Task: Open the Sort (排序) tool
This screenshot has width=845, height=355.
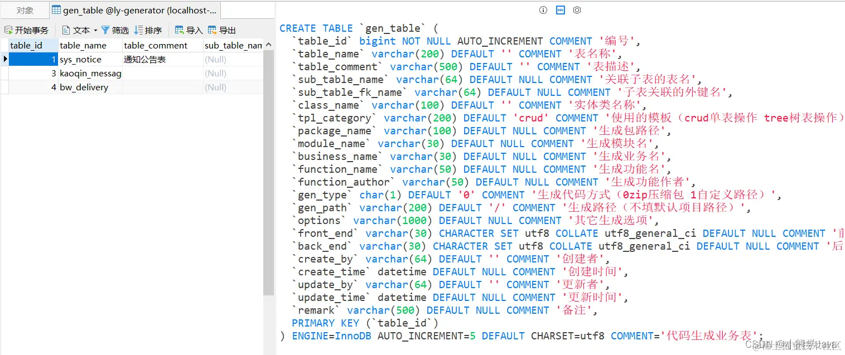Action: [148, 30]
